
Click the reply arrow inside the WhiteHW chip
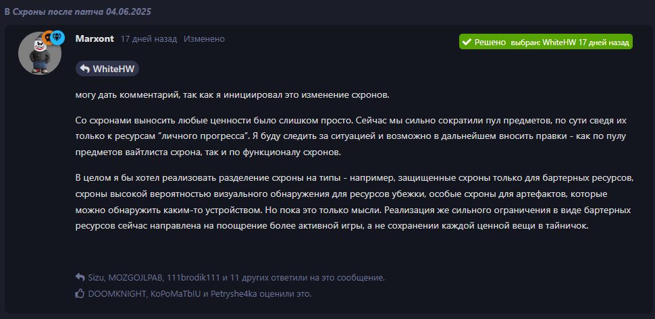[x=84, y=69]
